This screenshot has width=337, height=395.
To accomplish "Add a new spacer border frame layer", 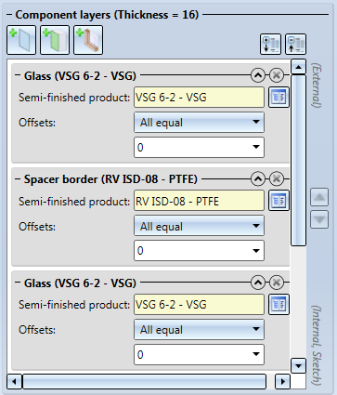I will 88,40.
